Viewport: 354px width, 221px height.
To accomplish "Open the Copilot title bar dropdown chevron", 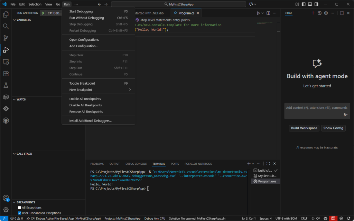I will 255,4.
